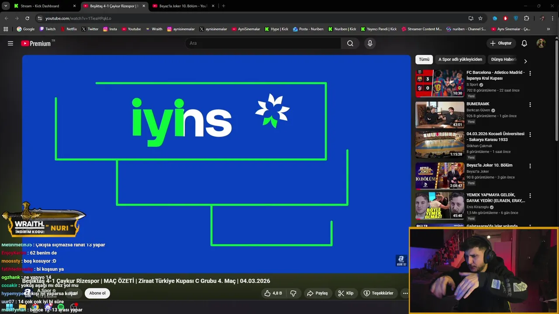Viewport: 559px width, 314px height.
Task: Click the youtube.com address bar URL
Action: pos(79,18)
